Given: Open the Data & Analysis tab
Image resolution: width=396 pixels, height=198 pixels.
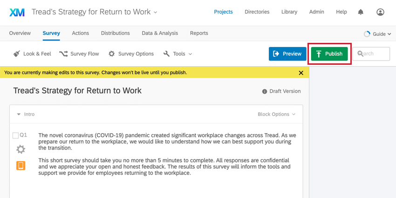Looking at the screenshot, I should pos(160,33).
